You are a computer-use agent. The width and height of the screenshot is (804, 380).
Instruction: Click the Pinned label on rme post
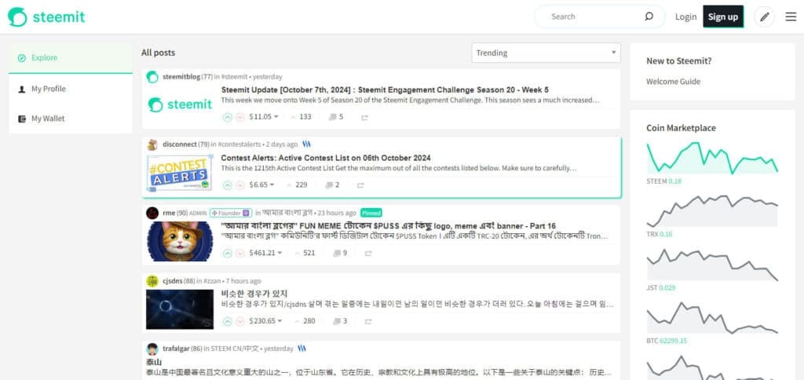371,213
